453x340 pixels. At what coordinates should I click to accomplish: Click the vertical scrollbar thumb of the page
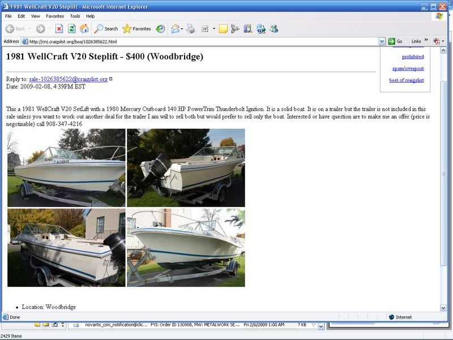[x=443, y=173]
